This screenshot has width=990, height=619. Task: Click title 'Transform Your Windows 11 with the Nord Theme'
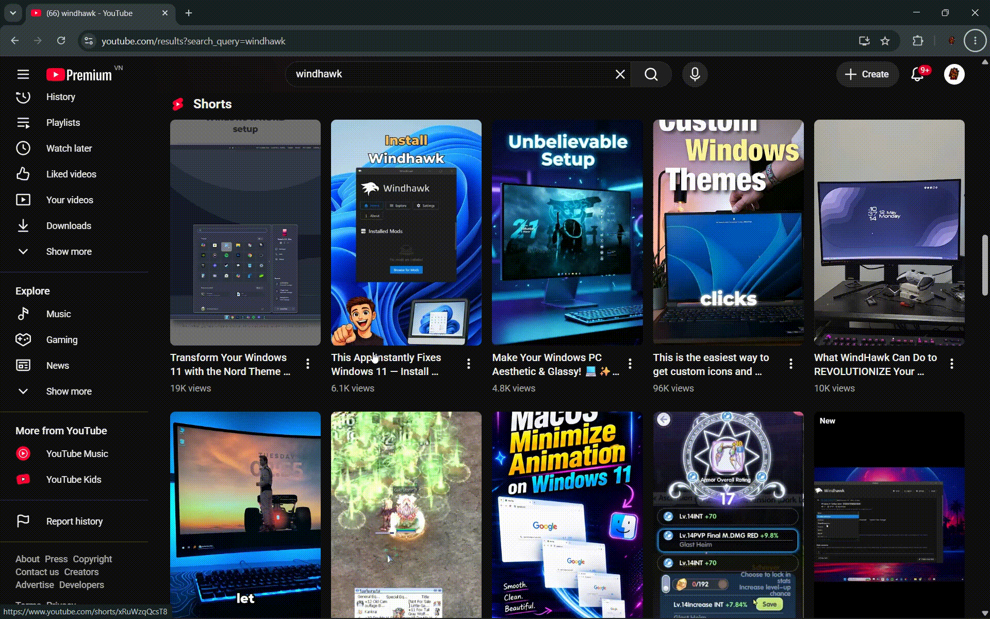click(230, 365)
